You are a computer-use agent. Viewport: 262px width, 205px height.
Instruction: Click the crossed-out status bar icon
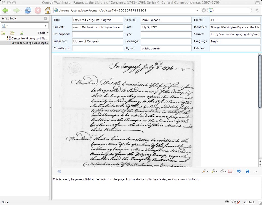(x=239, y=202)
